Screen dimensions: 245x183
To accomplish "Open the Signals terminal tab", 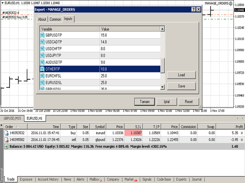I will point(147,180).
